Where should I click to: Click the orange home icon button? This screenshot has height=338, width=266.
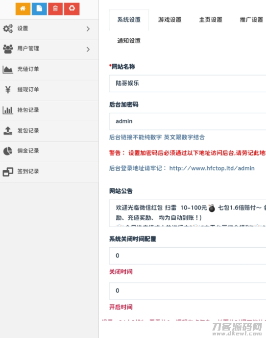23,9
